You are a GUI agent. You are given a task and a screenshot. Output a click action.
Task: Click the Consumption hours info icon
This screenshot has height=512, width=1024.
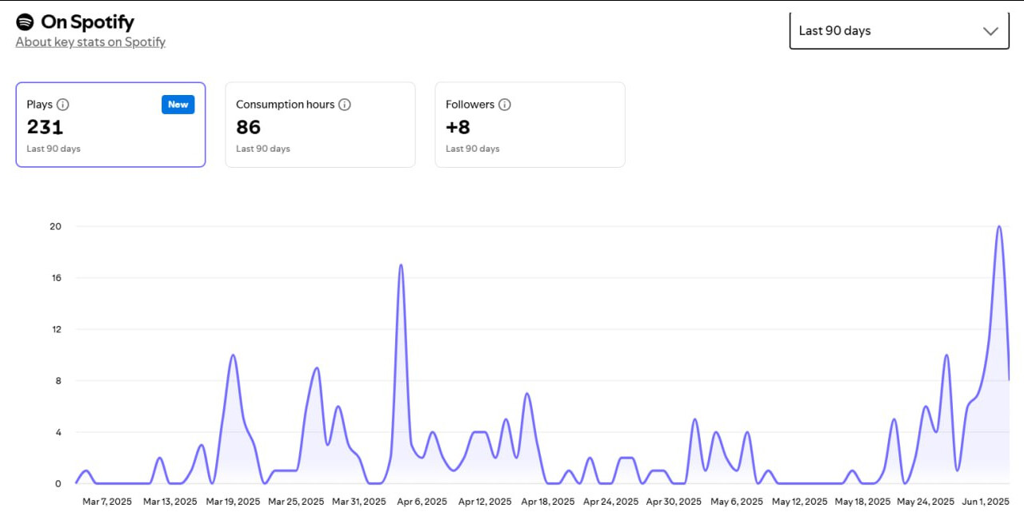[345, 105]
